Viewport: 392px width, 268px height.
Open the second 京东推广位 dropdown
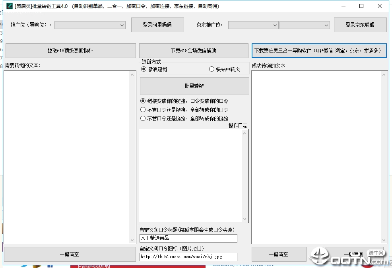click(305, 25)
